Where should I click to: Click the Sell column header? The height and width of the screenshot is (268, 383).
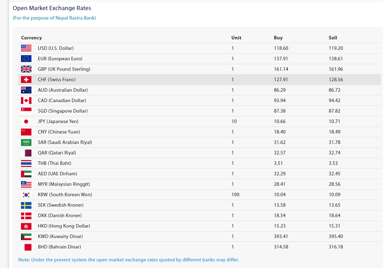click(333, 37)
